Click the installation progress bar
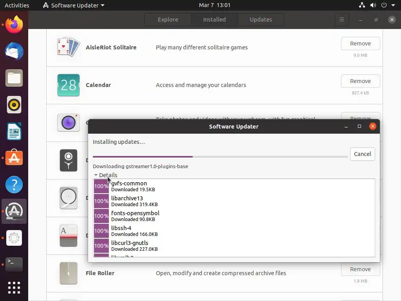The width and height of the screenshot is (401, 301). [x=220, y=156]
